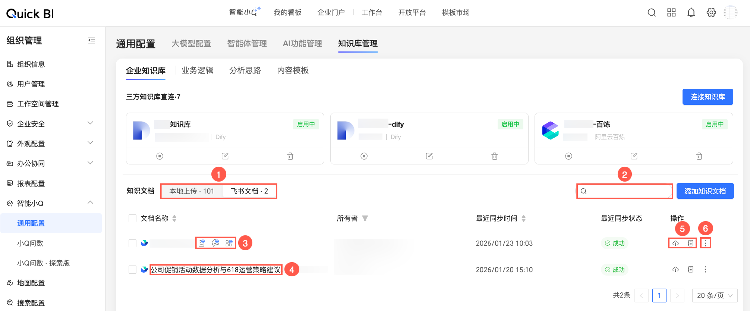Switch to 内容模板 sub-tab
The height and width of the screenshot is (311, 750).
(293, 70)
